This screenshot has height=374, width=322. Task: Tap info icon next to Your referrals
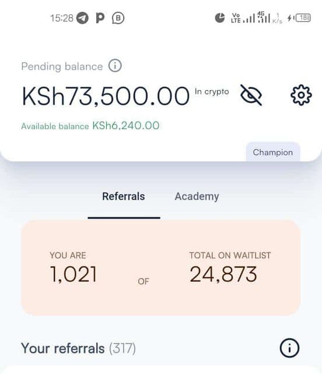pyautogui.click(x=289, y=348)
